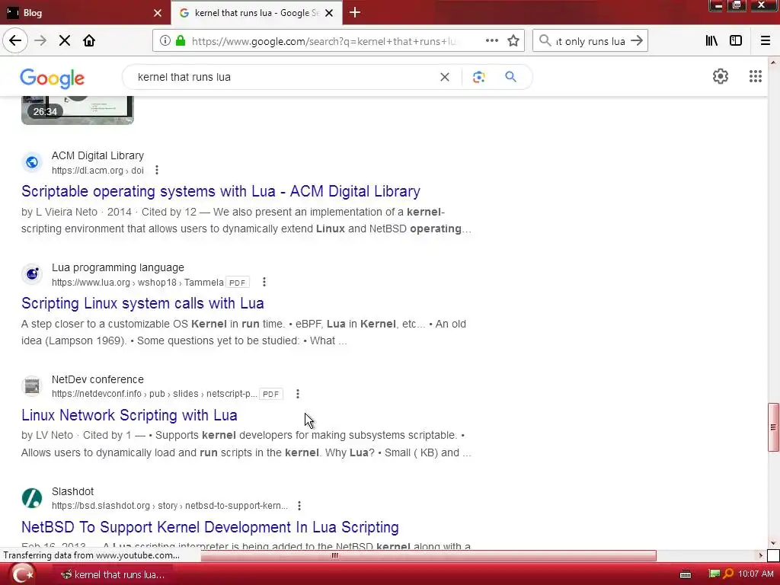Screen dimensions: 780x585
Task: Click the bsd.slashdot.org URL breadcrumb
Action: tap(170, 506)
